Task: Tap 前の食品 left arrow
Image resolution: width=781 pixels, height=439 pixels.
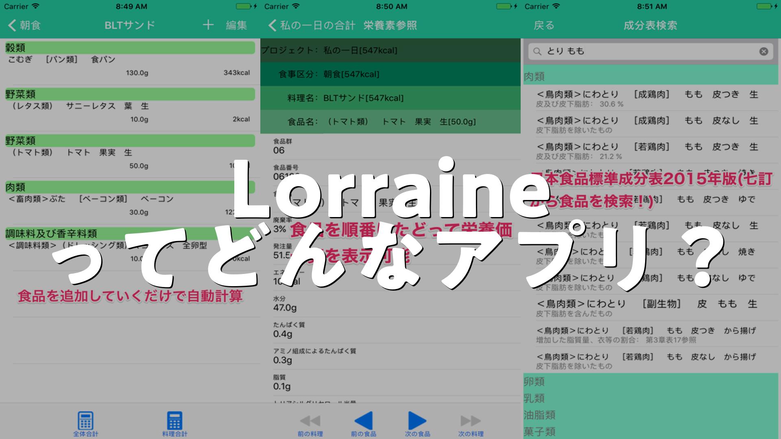Action: click(364, 424)
